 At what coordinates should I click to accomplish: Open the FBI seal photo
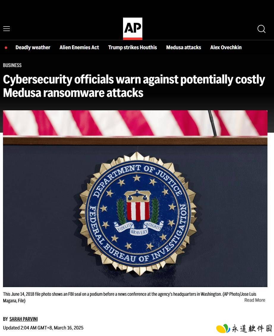(135, 199)
